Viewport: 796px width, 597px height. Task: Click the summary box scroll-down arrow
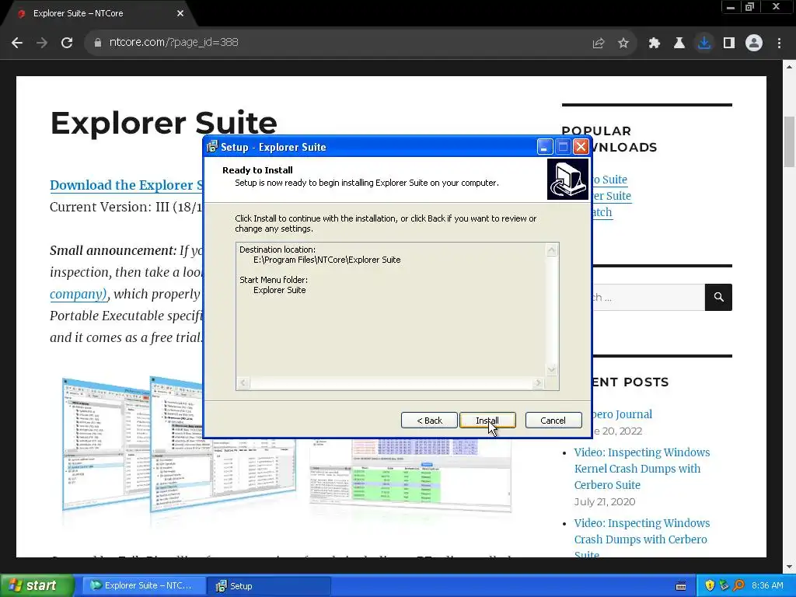pos(552,370)
